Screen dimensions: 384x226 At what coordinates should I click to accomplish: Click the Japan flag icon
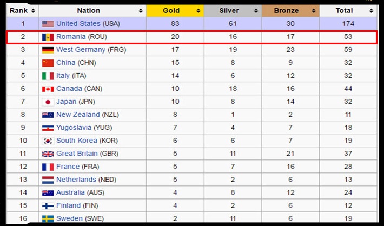click(48, 102)
